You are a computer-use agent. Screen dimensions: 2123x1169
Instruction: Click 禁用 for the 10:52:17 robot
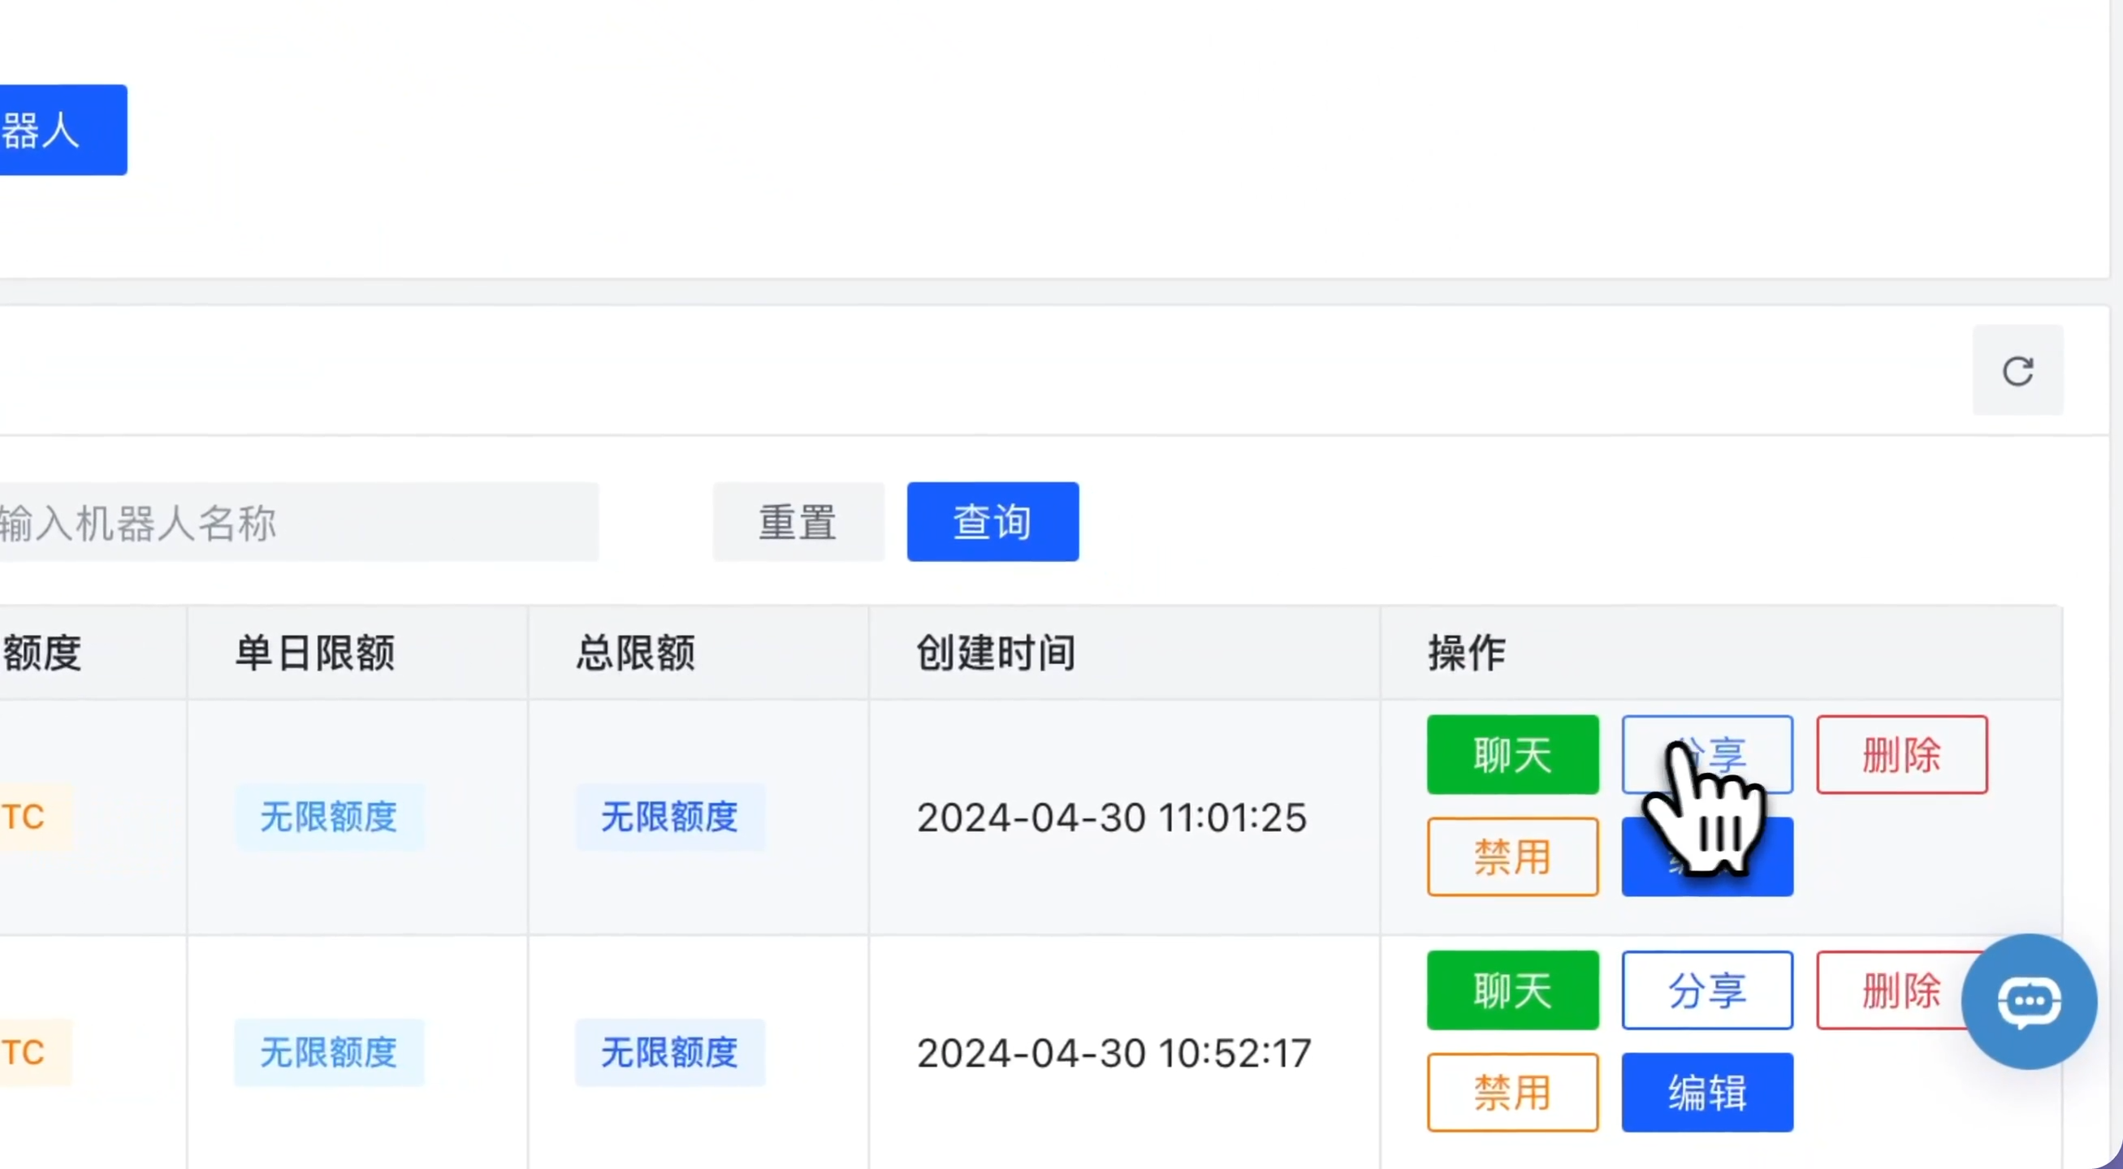click(1512, 1093)
